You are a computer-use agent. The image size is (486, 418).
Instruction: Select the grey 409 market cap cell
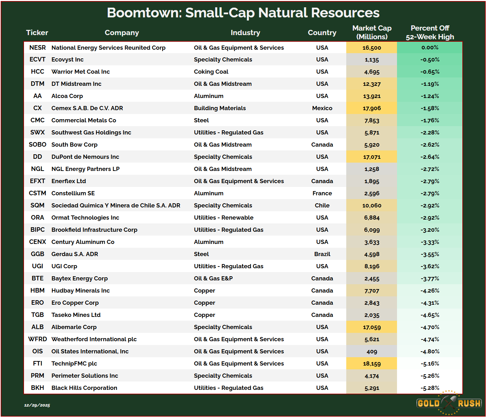(x=372, y=352)
